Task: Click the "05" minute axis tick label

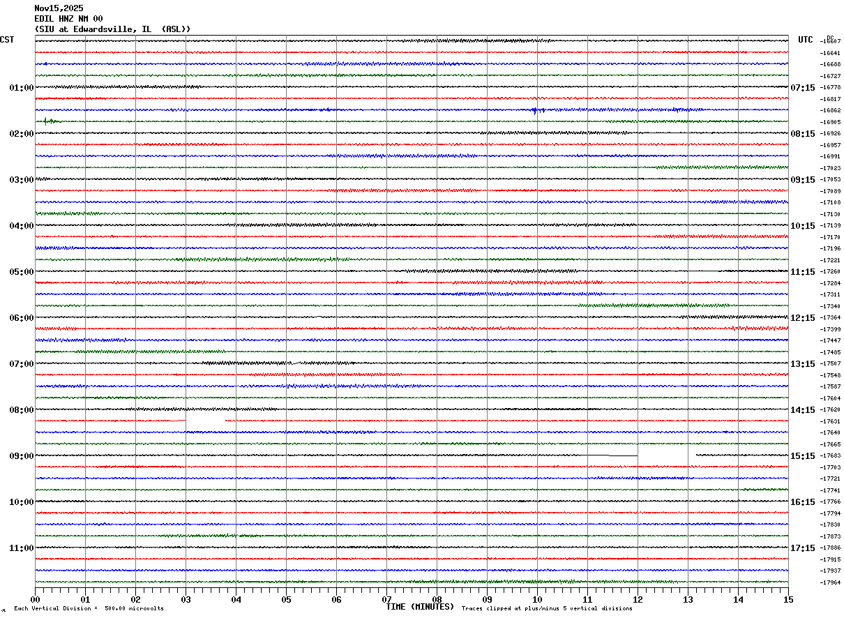Action: click(x=286, y=599)
